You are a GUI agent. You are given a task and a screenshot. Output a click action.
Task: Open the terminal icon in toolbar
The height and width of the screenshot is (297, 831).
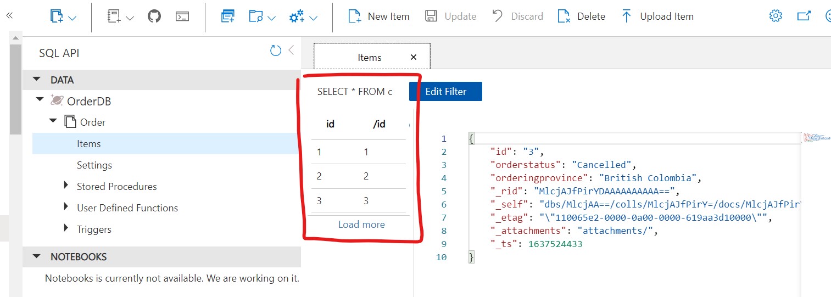click(182, 16)
